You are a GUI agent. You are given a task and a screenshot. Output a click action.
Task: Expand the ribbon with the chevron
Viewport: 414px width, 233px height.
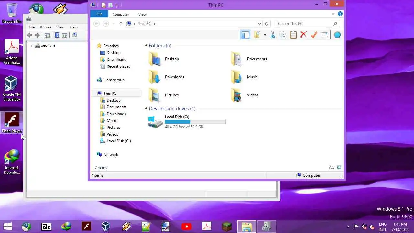click(333, 14)
